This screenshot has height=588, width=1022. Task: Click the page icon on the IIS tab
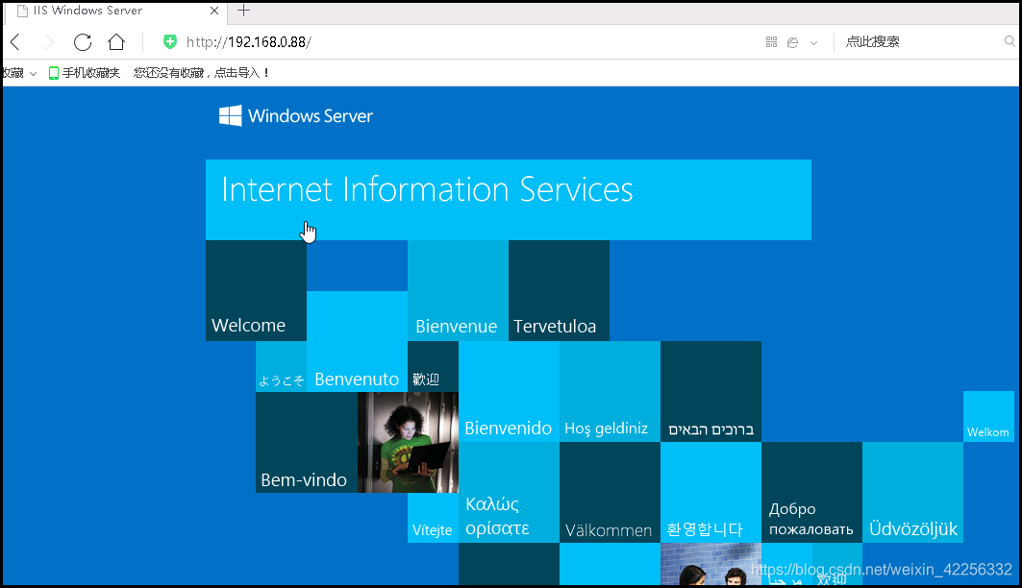click(x=23, y=12)
